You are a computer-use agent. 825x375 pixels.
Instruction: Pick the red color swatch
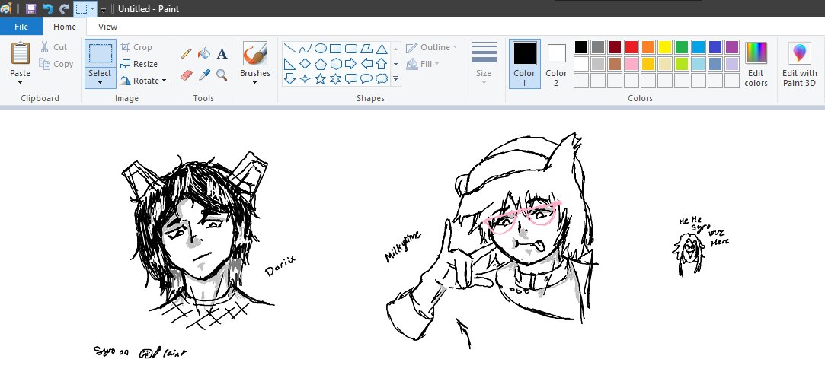tap(632, 46)
